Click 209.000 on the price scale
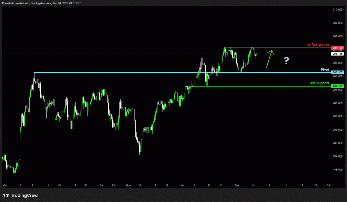The height and width of the screenshot is (202, 347). [x=338, y=23]
